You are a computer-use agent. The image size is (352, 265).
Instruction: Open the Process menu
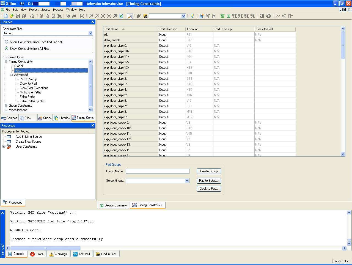pos(58,10)
